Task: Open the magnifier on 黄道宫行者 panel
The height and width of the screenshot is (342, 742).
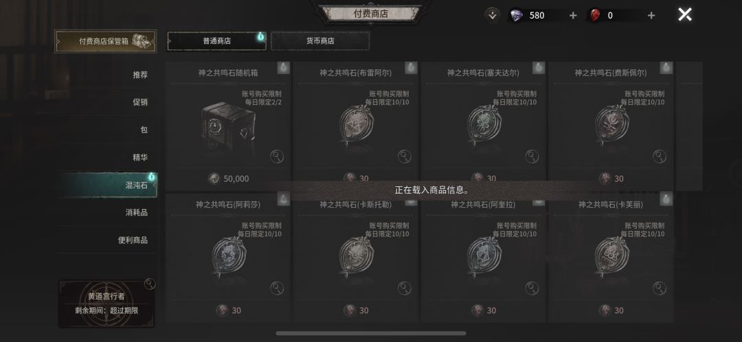Action: tap(150, 284)
